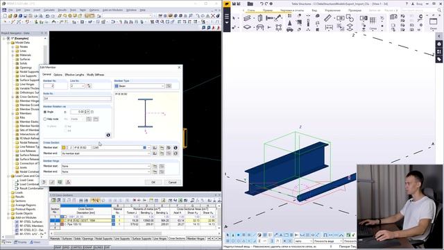Expand the Nodes tree item
444x250 pixels.
[12, 47]
